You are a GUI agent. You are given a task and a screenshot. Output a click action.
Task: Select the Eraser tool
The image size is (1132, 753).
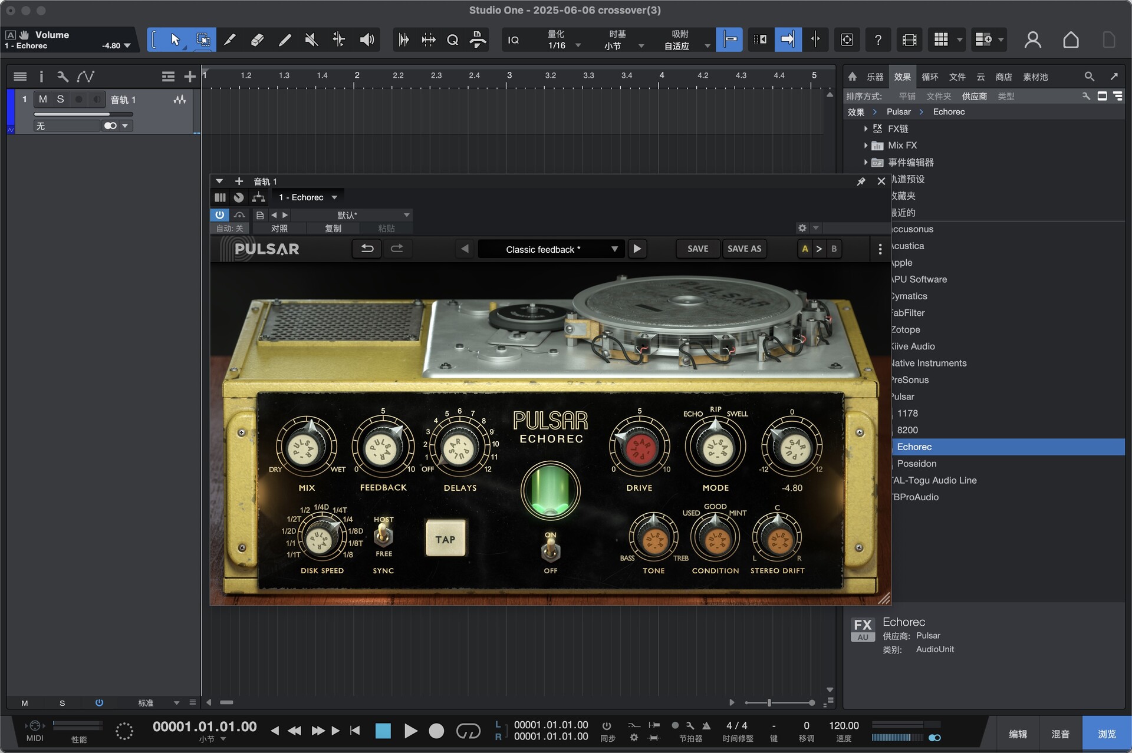[x=257, y=39]
